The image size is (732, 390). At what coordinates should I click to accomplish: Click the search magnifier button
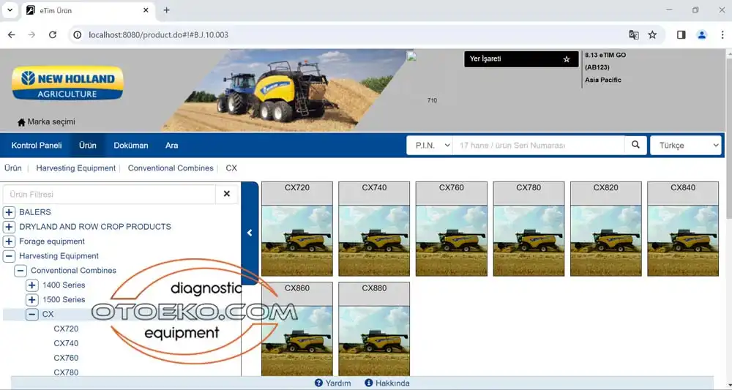(x=635, y=146)
